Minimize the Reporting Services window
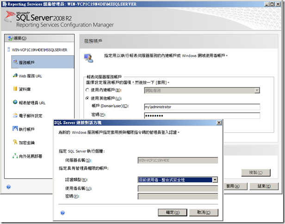Screen dimensions: 285x224 coord(266,4)
